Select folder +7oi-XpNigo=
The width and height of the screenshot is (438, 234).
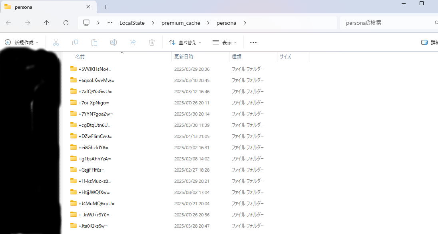[94, 103]
